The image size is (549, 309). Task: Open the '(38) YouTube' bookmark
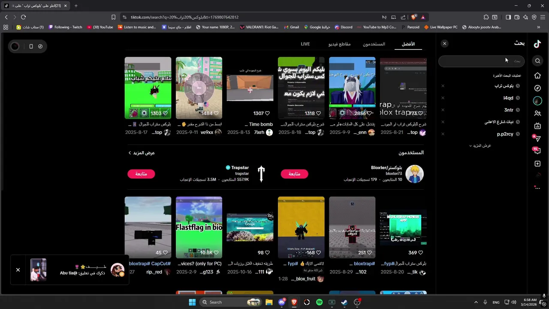coord(100,27)
